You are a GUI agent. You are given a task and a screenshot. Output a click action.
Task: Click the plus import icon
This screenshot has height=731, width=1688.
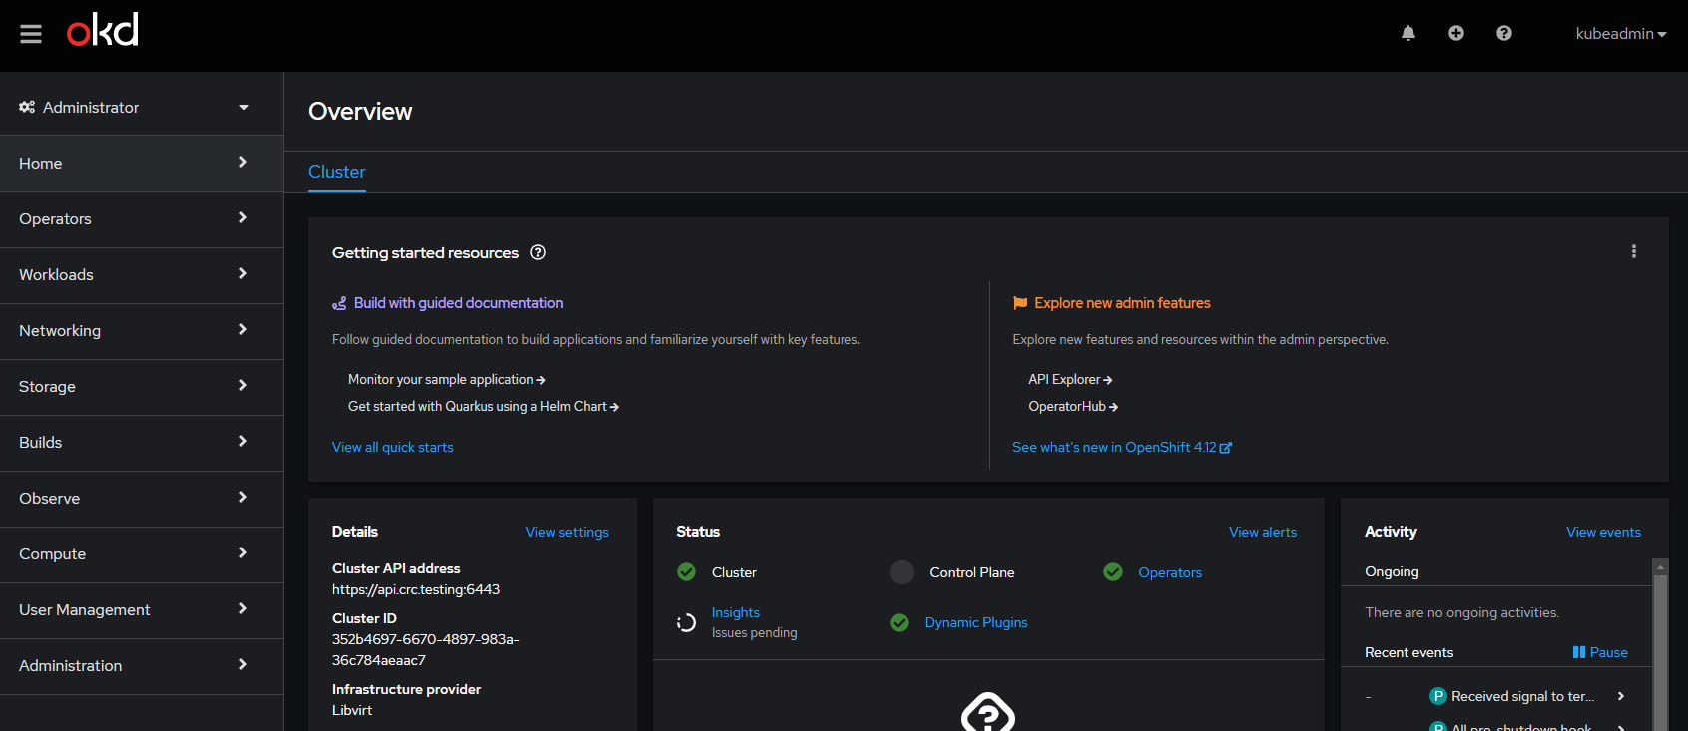click(1456, 33)
